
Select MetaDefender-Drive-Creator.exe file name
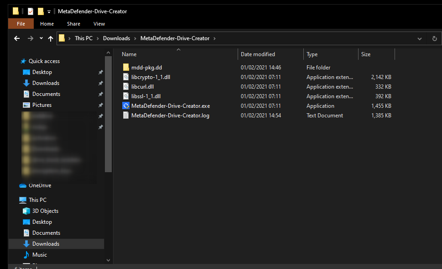171,106
